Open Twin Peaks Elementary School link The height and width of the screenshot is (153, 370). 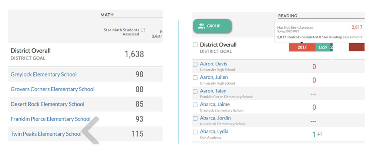pyautogui.click(x=46, y=134)
